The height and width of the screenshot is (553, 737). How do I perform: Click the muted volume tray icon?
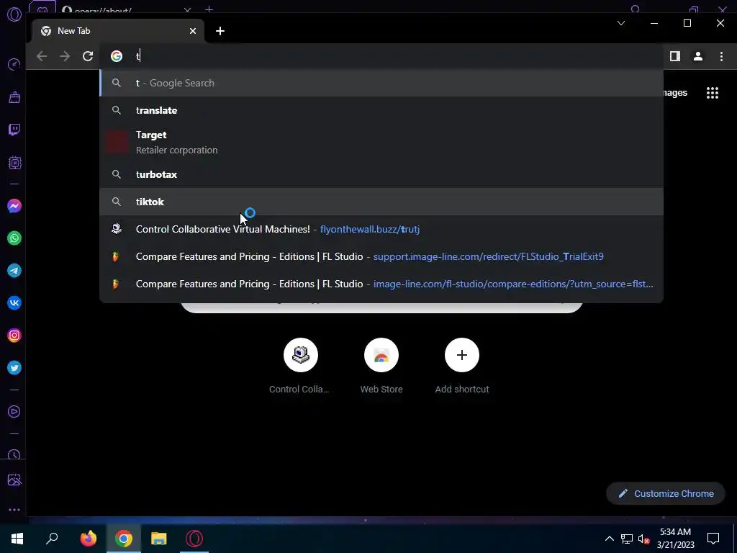[x=643, y=539]
